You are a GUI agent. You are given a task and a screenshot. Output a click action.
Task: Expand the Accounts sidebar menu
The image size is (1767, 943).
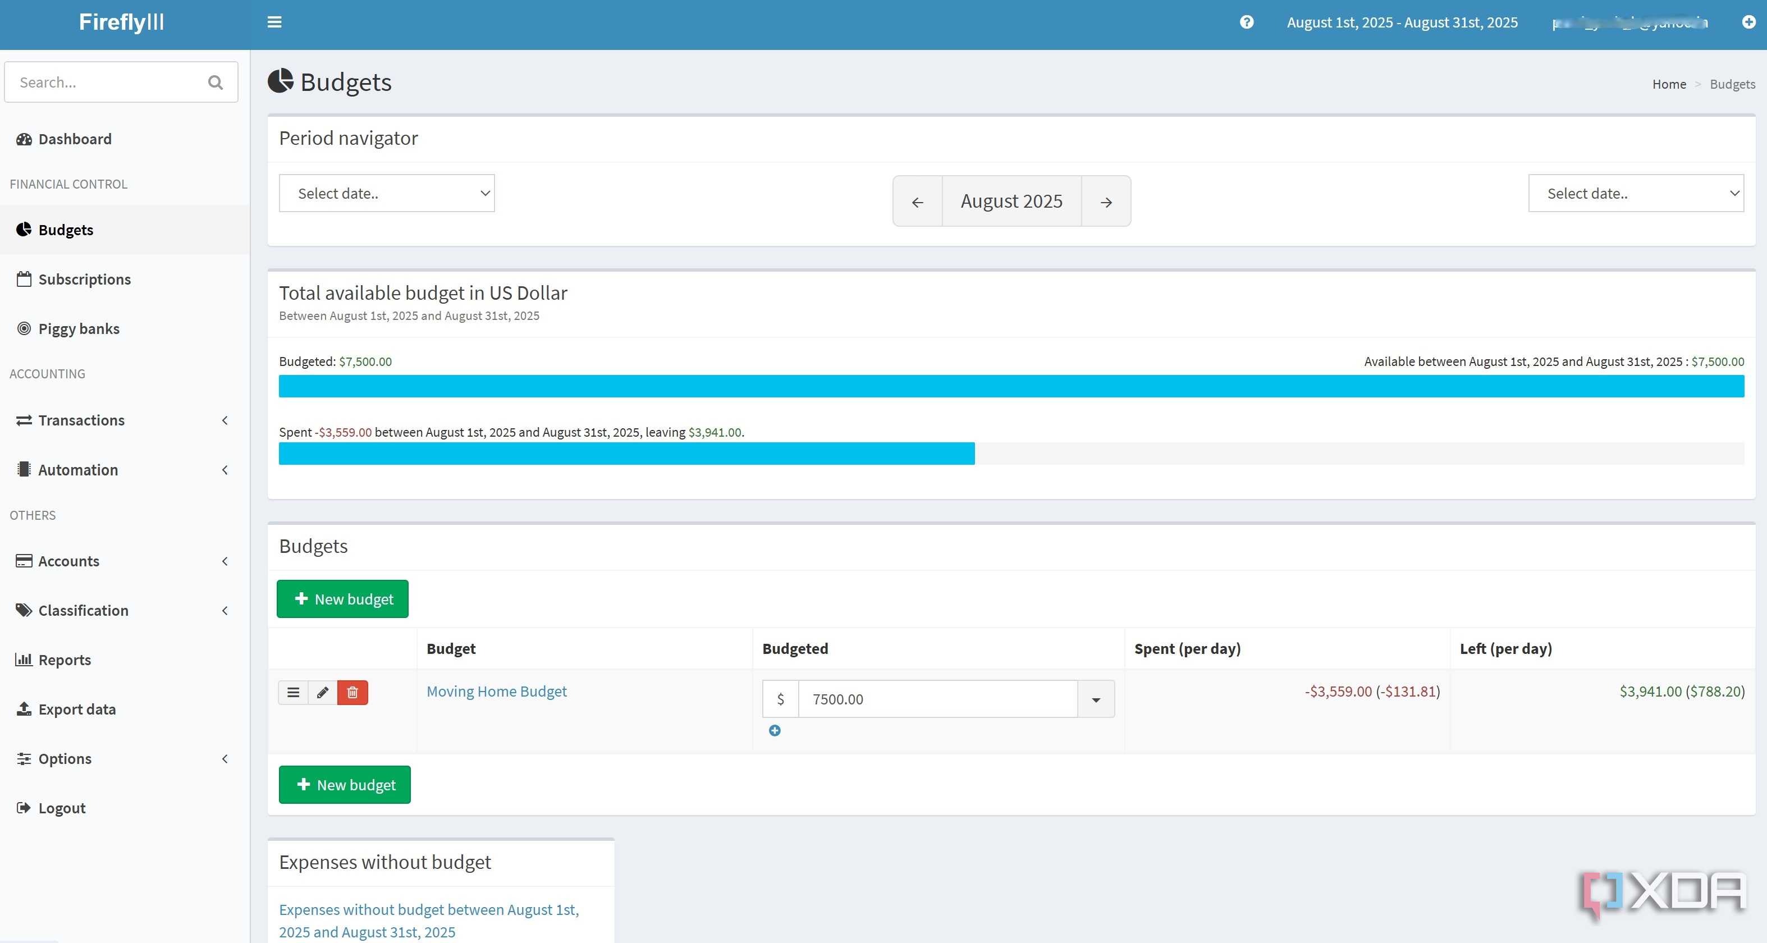coord(125,561)
